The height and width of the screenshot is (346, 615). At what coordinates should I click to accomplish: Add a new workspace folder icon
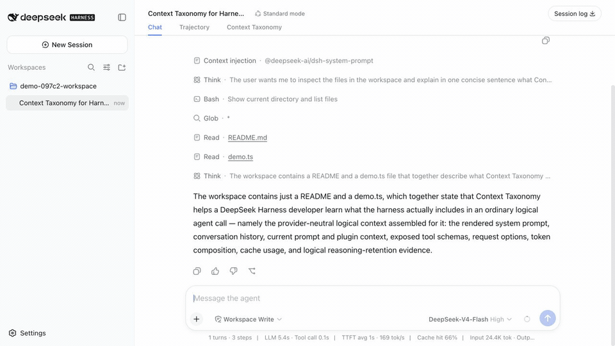[122, 67]
